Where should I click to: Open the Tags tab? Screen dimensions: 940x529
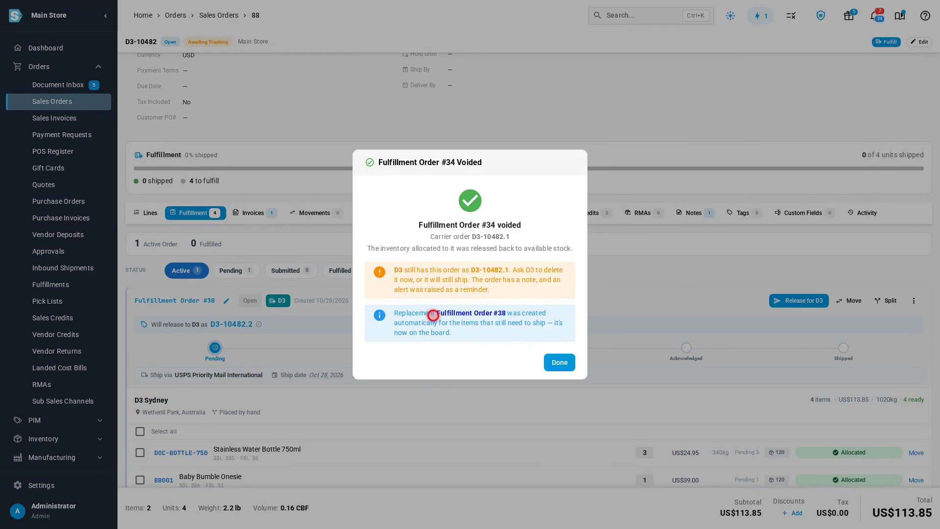(x=744, y=213)
